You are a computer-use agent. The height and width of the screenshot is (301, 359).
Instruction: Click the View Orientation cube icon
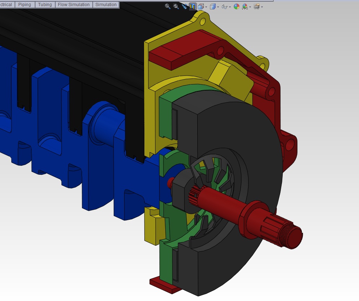(x=201, y=6)
